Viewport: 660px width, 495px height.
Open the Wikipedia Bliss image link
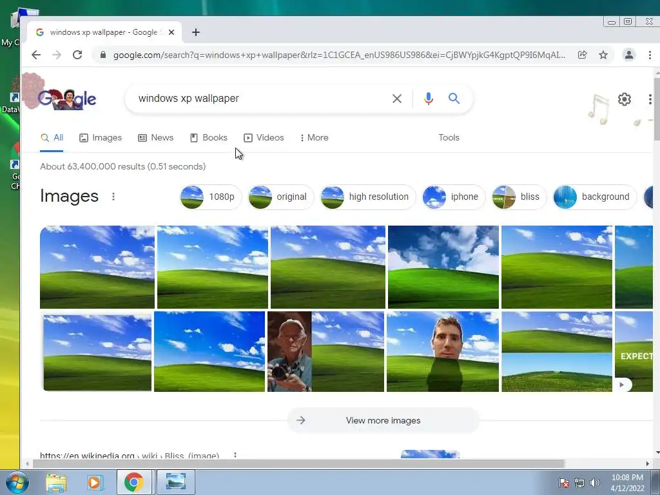(x=130, y=456)
